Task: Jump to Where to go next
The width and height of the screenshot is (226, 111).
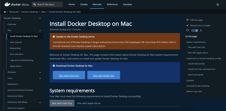Action: tap(194, 92)
